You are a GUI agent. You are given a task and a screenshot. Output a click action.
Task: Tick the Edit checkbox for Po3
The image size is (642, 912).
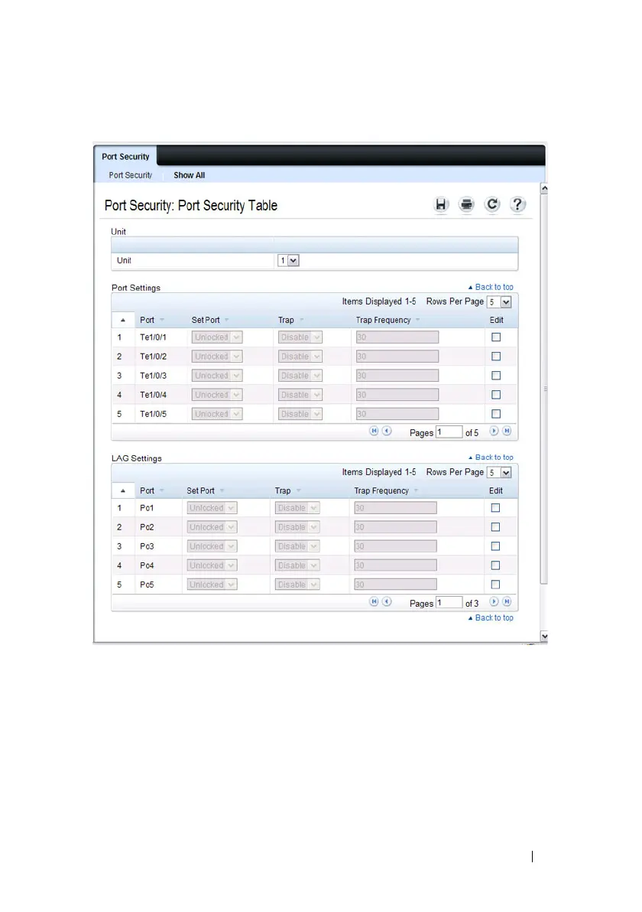pos(496,546)
